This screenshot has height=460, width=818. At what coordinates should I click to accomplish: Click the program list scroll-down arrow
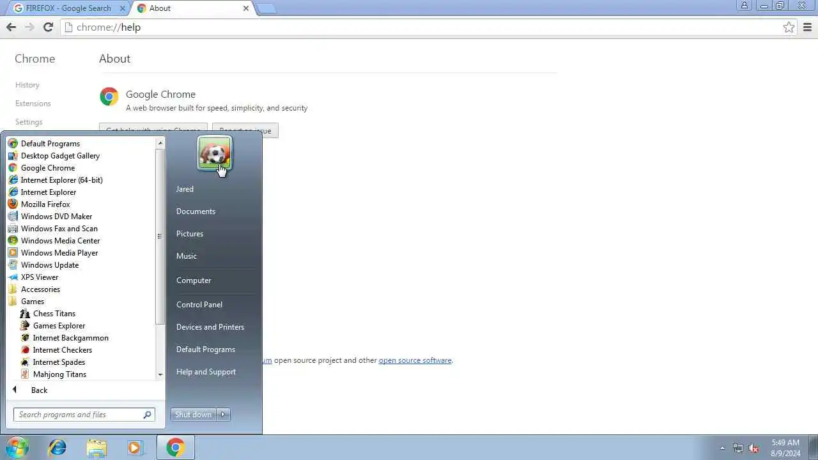(160, 374)
